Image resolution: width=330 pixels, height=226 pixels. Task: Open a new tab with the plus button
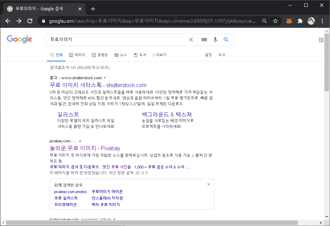(x=93, y=9)
